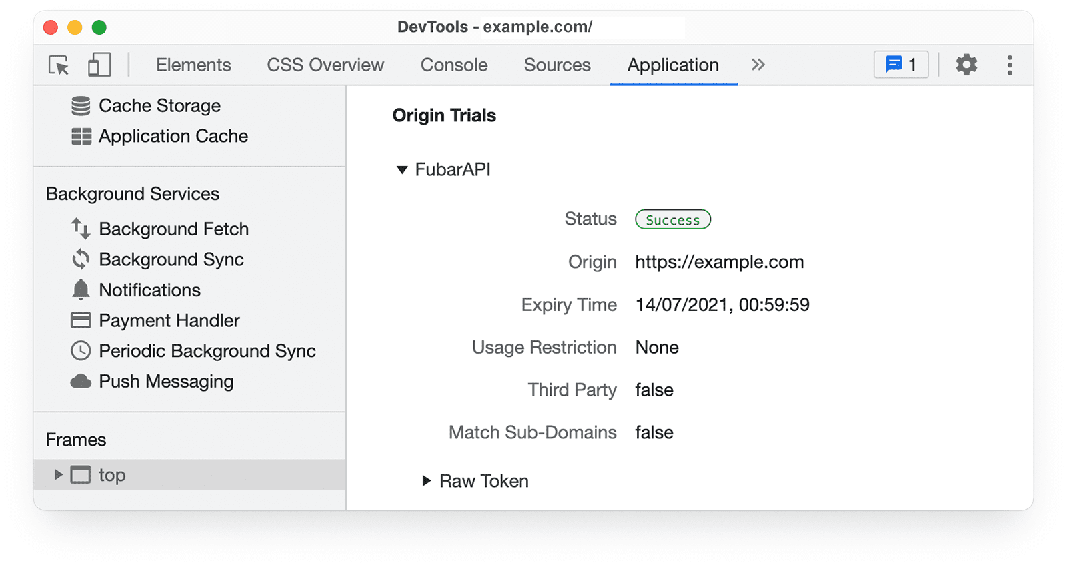
Task: Expand the top frame tree node
Action: (58, 475)
